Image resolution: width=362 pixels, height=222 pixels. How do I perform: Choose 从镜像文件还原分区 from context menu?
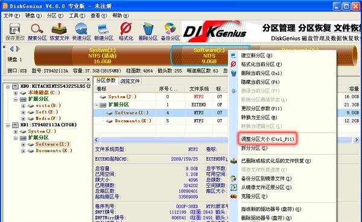click(x=266, y=188)
